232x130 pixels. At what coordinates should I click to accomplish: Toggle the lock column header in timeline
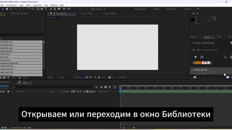[3, 91]
